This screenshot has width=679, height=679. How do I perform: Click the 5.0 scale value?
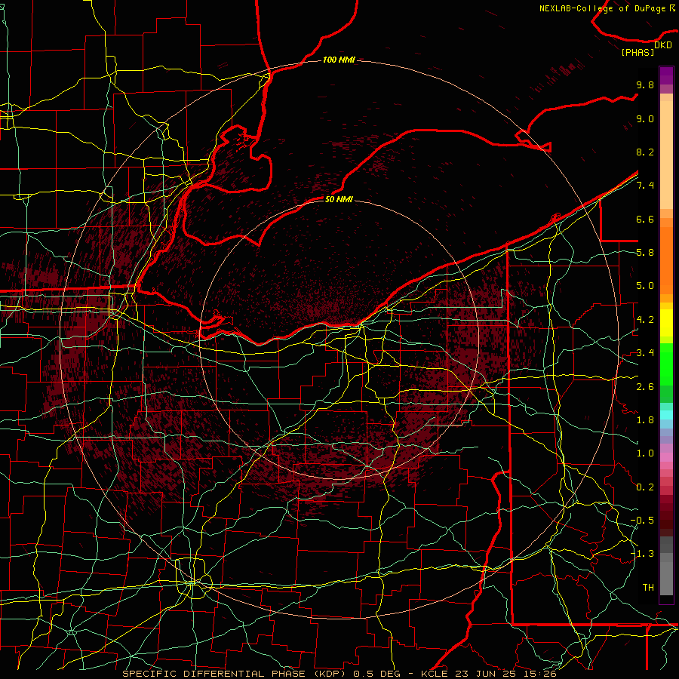point(645,286)
